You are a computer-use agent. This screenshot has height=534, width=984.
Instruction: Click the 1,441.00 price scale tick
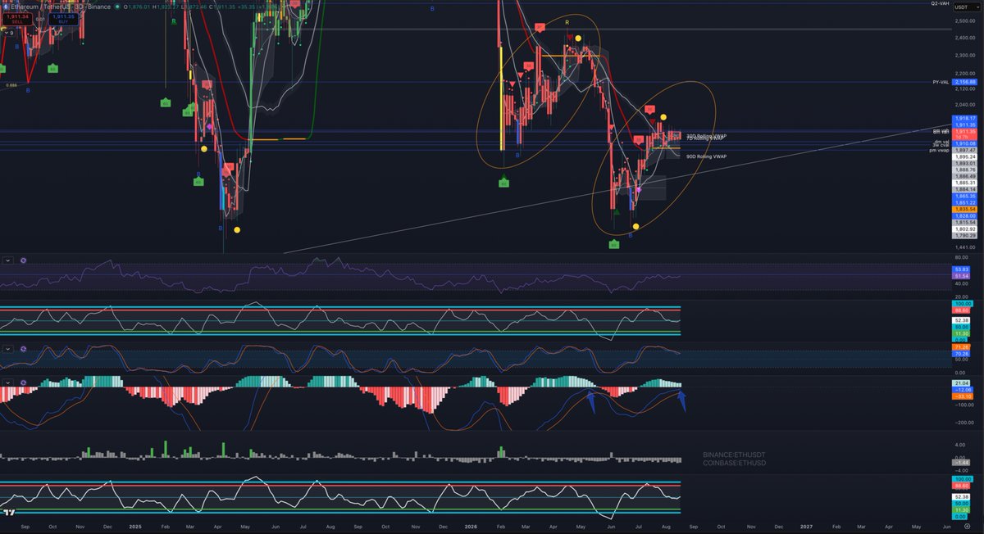[966, 247]
